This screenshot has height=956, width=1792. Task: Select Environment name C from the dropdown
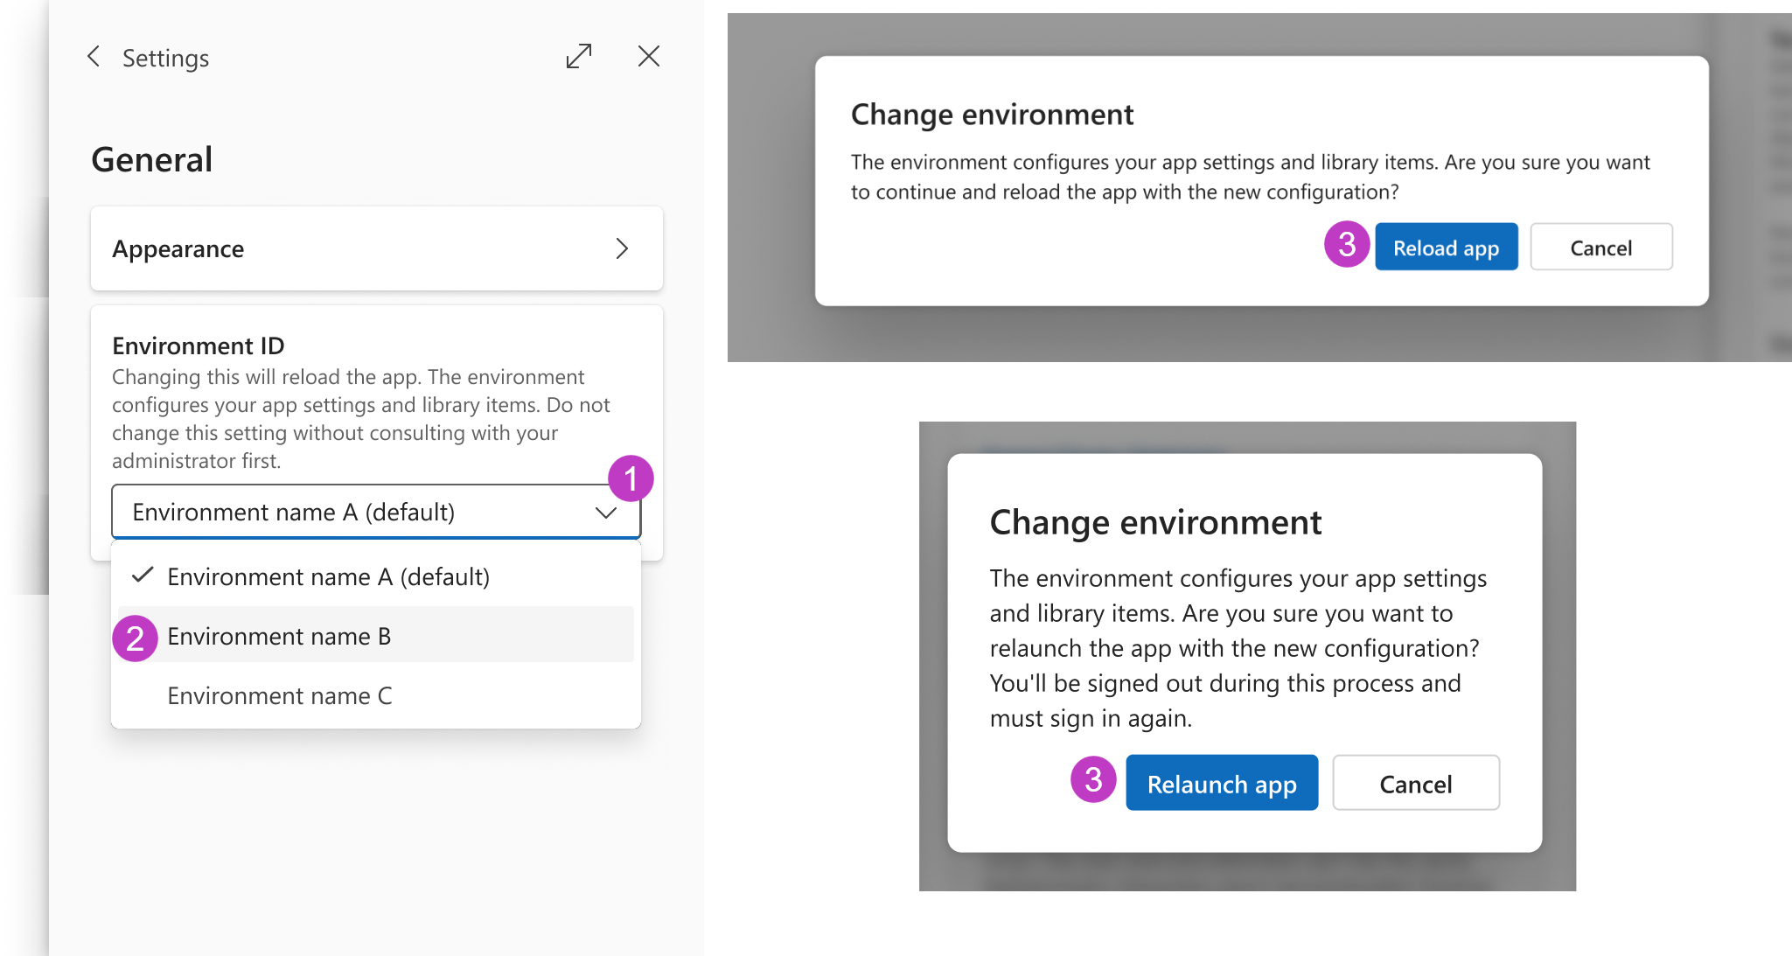click(x=279, y=695)
